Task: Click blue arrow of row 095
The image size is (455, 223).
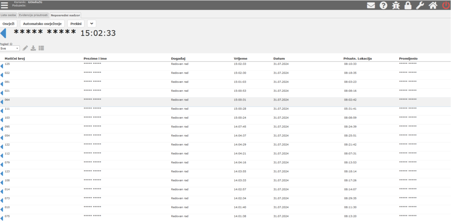Action: pyautogui.click(x=2, y=129)
